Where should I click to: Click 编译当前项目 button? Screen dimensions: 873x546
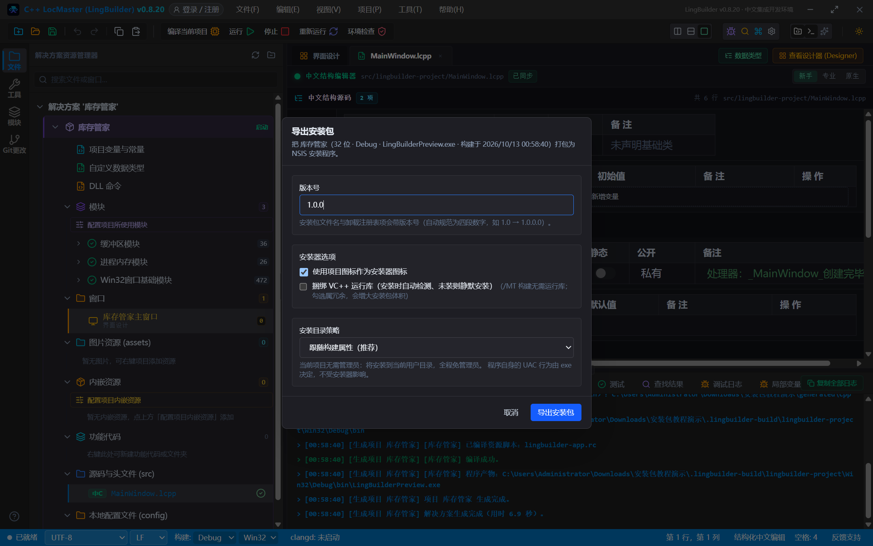coord(193,31)
